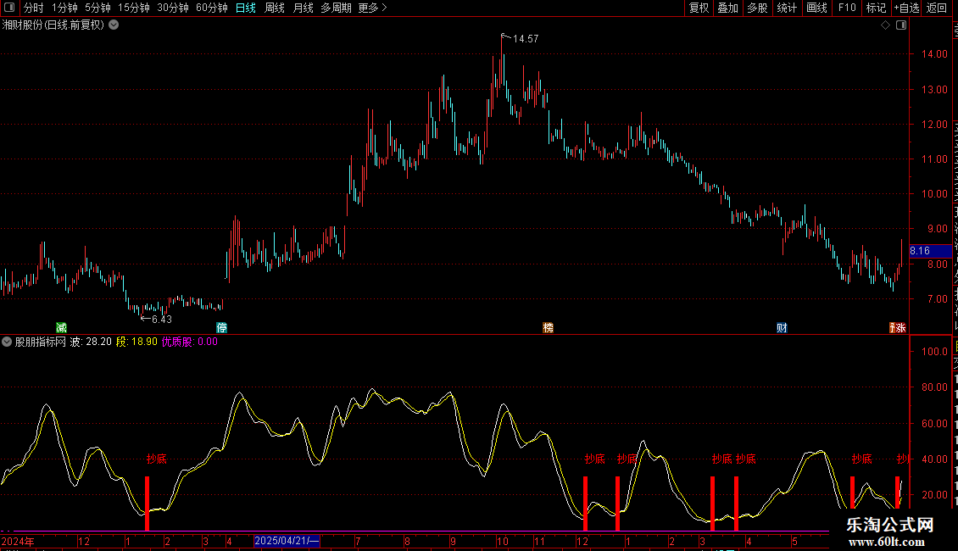
Task: Select the 15分钟 period
Action: [134, 8]
